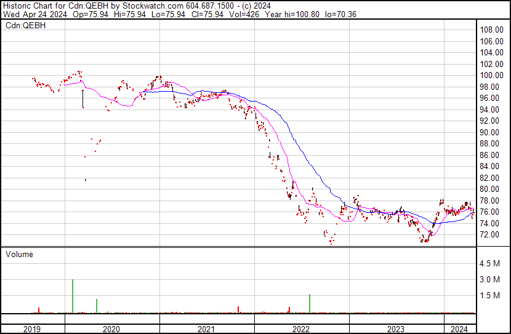Select the 100.00 price axis label
Viewport: 511px width, 334px height.
point(491,75)
